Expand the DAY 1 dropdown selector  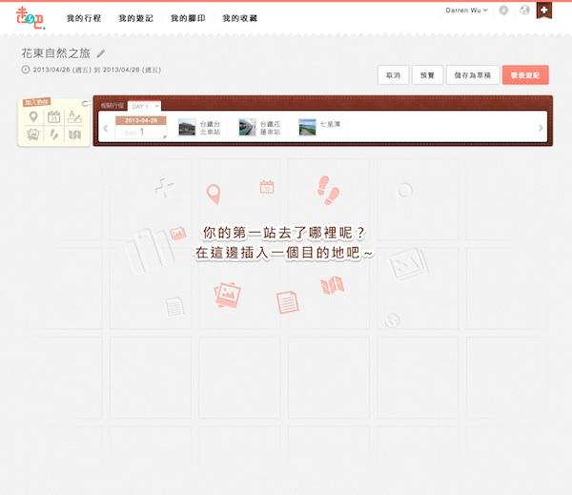click(x=146, y=106)
